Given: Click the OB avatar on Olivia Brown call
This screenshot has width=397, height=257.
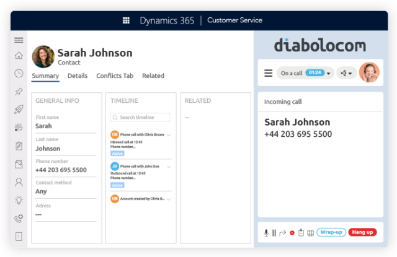Looking at the screenshot, I should [115, 134].
